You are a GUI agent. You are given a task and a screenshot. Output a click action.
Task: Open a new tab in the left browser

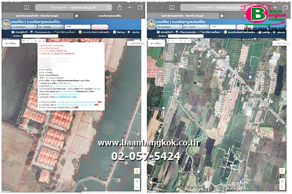click(x=129, y=7)
